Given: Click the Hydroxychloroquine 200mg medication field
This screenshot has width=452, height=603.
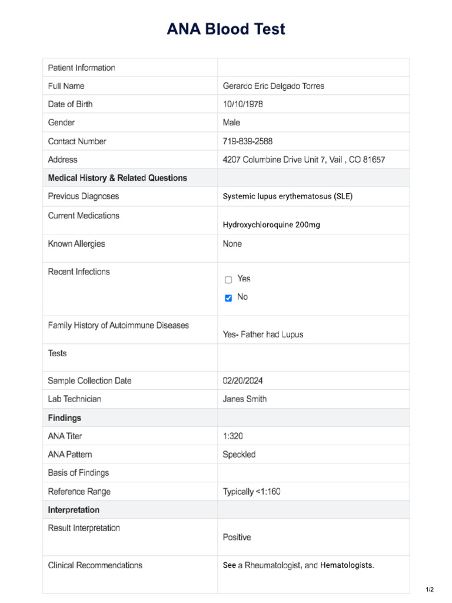Looking at the screenshot, I should [271, 224].
